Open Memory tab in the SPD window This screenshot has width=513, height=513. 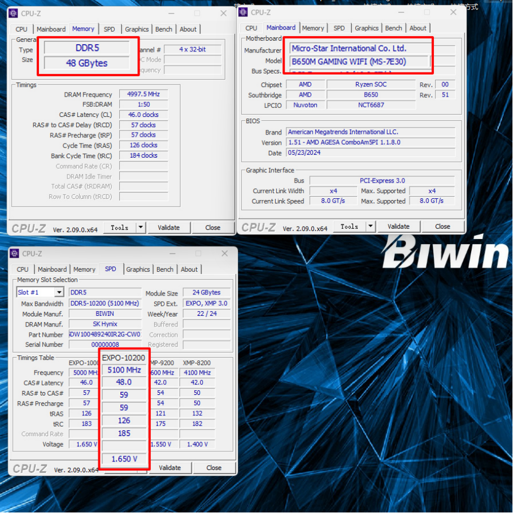(84, 269)
